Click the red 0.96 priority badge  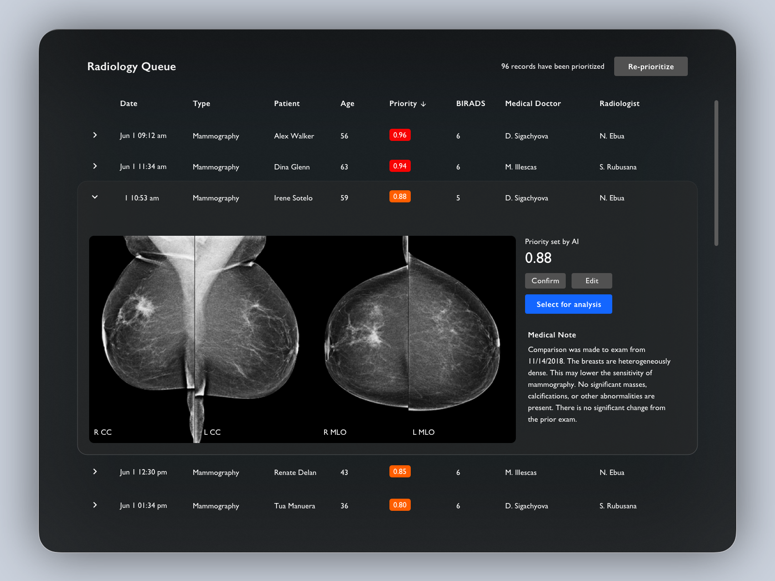(x=400, y=135)
